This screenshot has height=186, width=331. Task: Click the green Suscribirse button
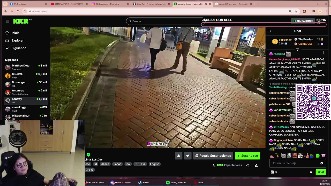pos(247,156)
